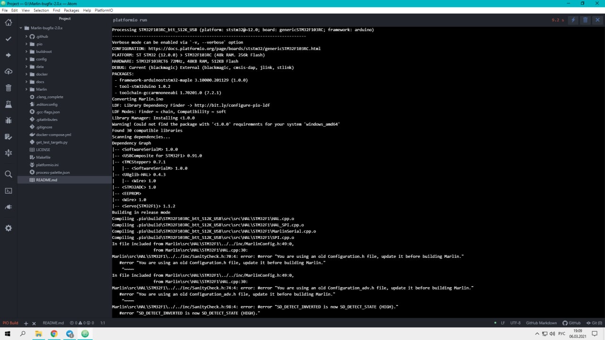Clear build output with trash icon

[585, 20]
